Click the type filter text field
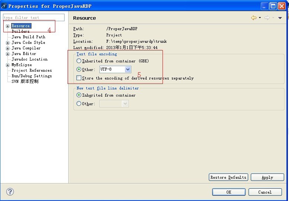 tap(34, 17)
